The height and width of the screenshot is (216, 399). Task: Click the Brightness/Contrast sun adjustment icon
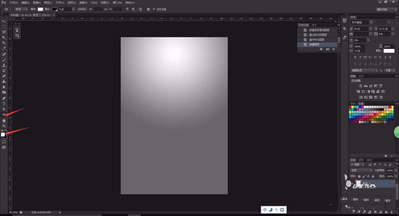361,86
